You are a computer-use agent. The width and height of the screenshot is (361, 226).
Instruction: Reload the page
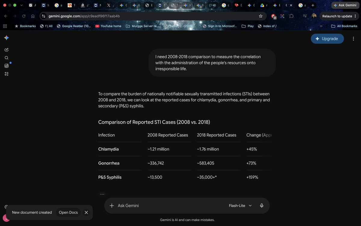tap(24, 16)
